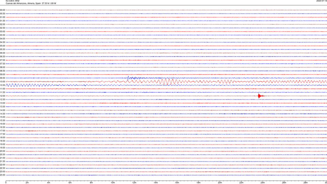Click the 24m tick on the minute axis

263,183
